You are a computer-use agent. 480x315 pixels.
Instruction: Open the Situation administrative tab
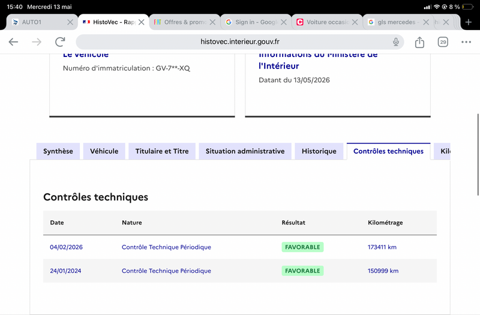tap(245, 151)
